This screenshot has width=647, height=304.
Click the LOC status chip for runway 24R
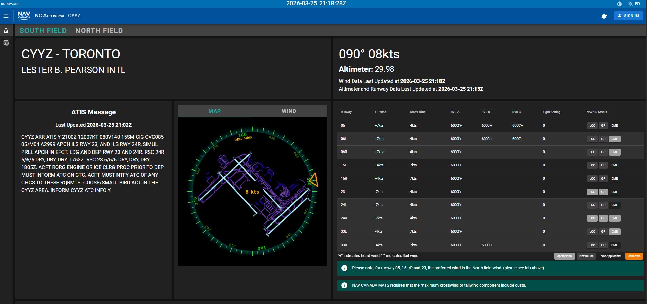tap(592, 218)
